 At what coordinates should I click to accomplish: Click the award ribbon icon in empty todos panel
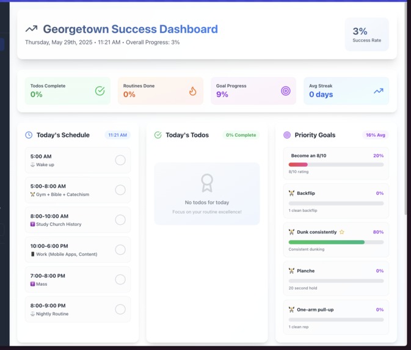[x=207, y=183]
